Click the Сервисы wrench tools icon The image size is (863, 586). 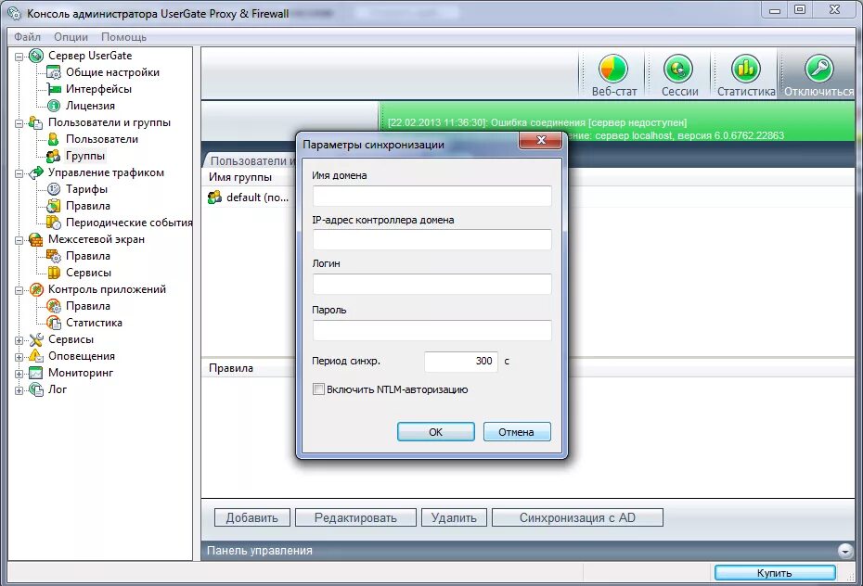tap(36, 339)
